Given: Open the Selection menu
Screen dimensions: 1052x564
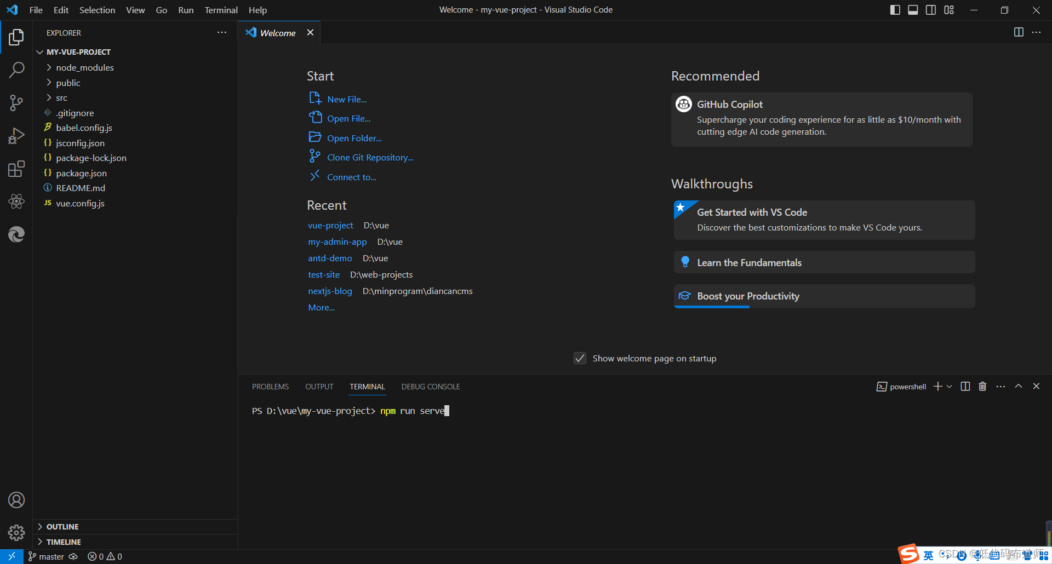Looking at the screenshot, I should pyautogui.click(x=97, y=10).
